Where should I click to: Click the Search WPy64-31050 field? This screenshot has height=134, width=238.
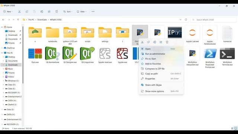pyautogui.click(x=213, y=20)
